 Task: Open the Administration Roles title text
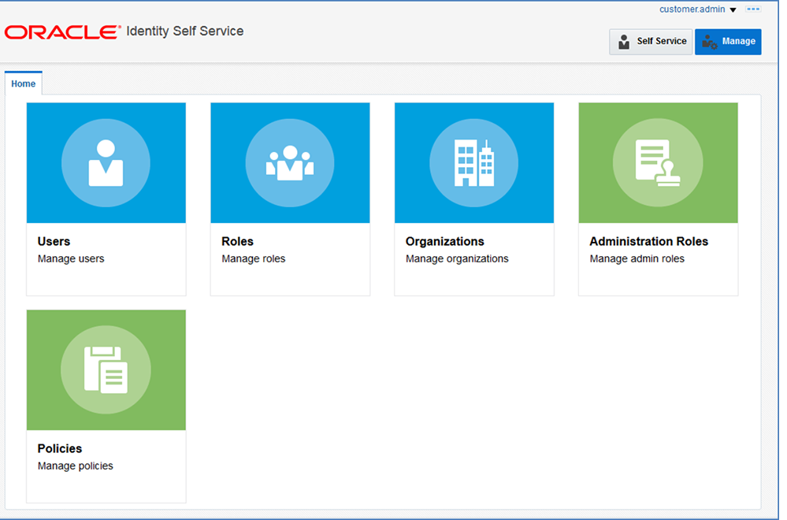[x=648, y=241]
